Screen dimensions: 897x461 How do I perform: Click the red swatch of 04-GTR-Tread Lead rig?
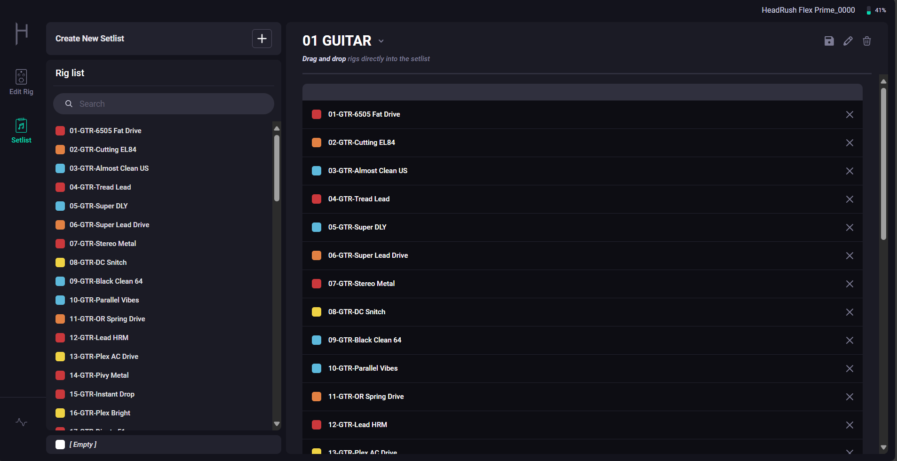tap(60, 187)
